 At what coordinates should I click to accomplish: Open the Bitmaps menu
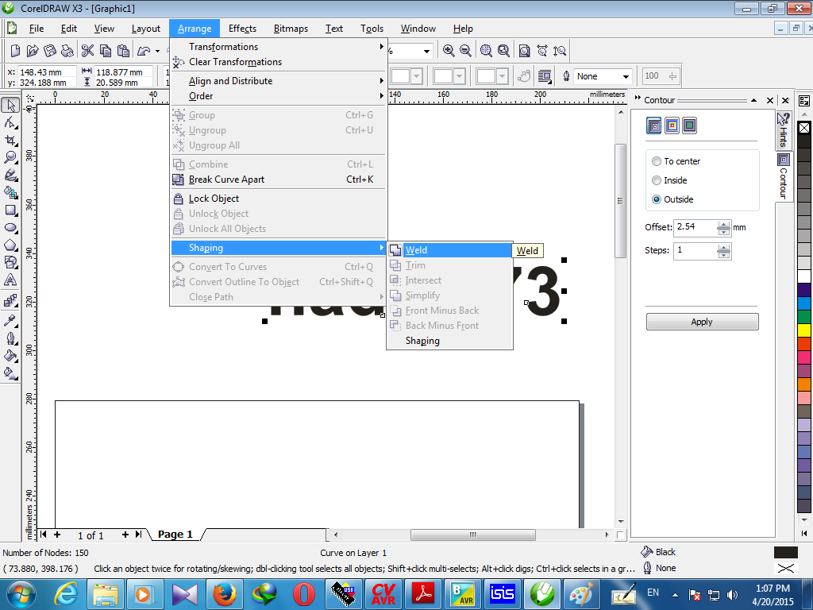(x=291, y=29)
